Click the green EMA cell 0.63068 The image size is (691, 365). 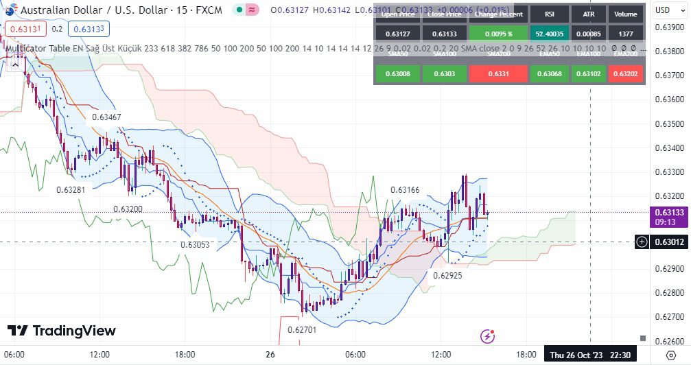pos(549,73)
